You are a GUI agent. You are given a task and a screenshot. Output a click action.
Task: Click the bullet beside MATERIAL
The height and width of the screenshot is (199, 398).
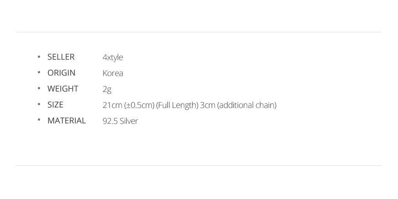[x=39, y=120]
